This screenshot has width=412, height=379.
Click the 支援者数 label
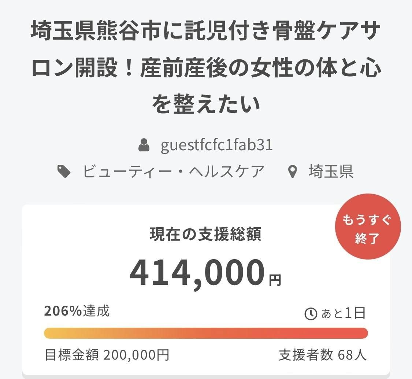[x=306, y=355]
